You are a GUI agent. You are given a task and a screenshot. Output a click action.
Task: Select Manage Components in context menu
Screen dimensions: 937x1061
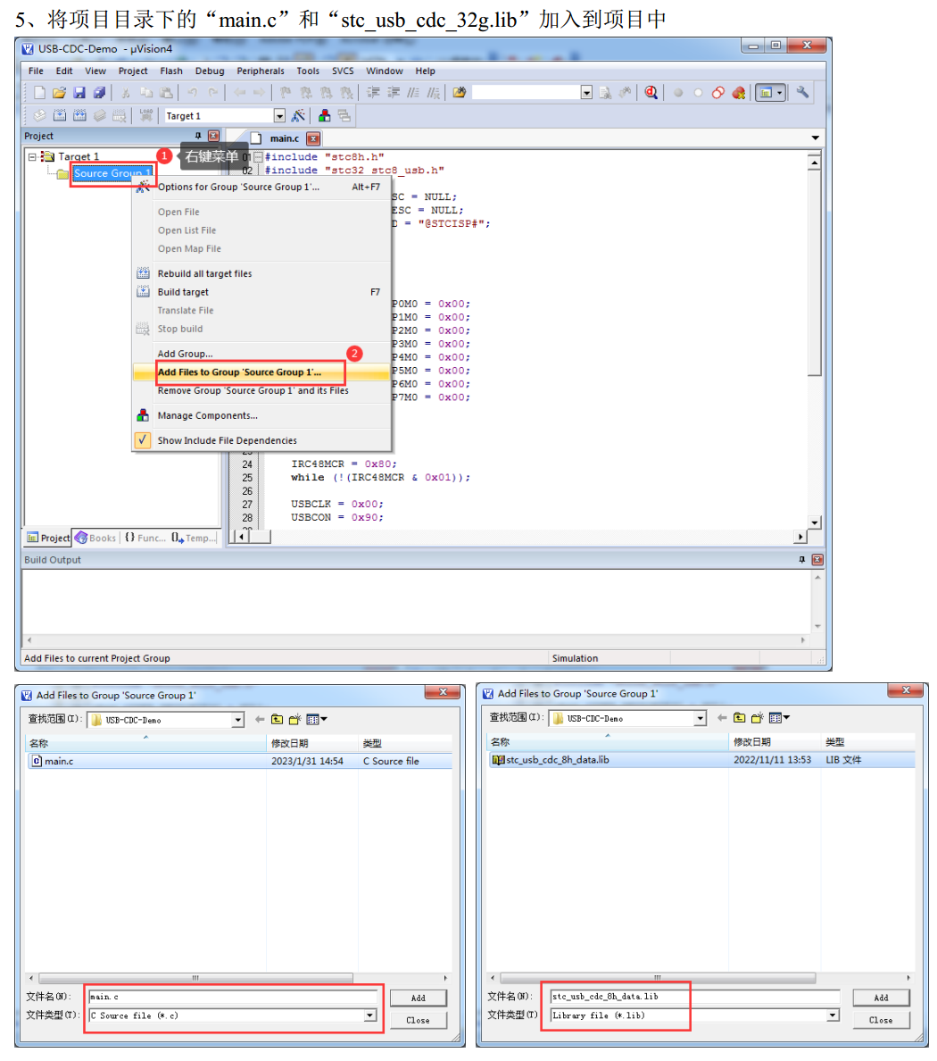pyautogui.click(x=261, y=415)
